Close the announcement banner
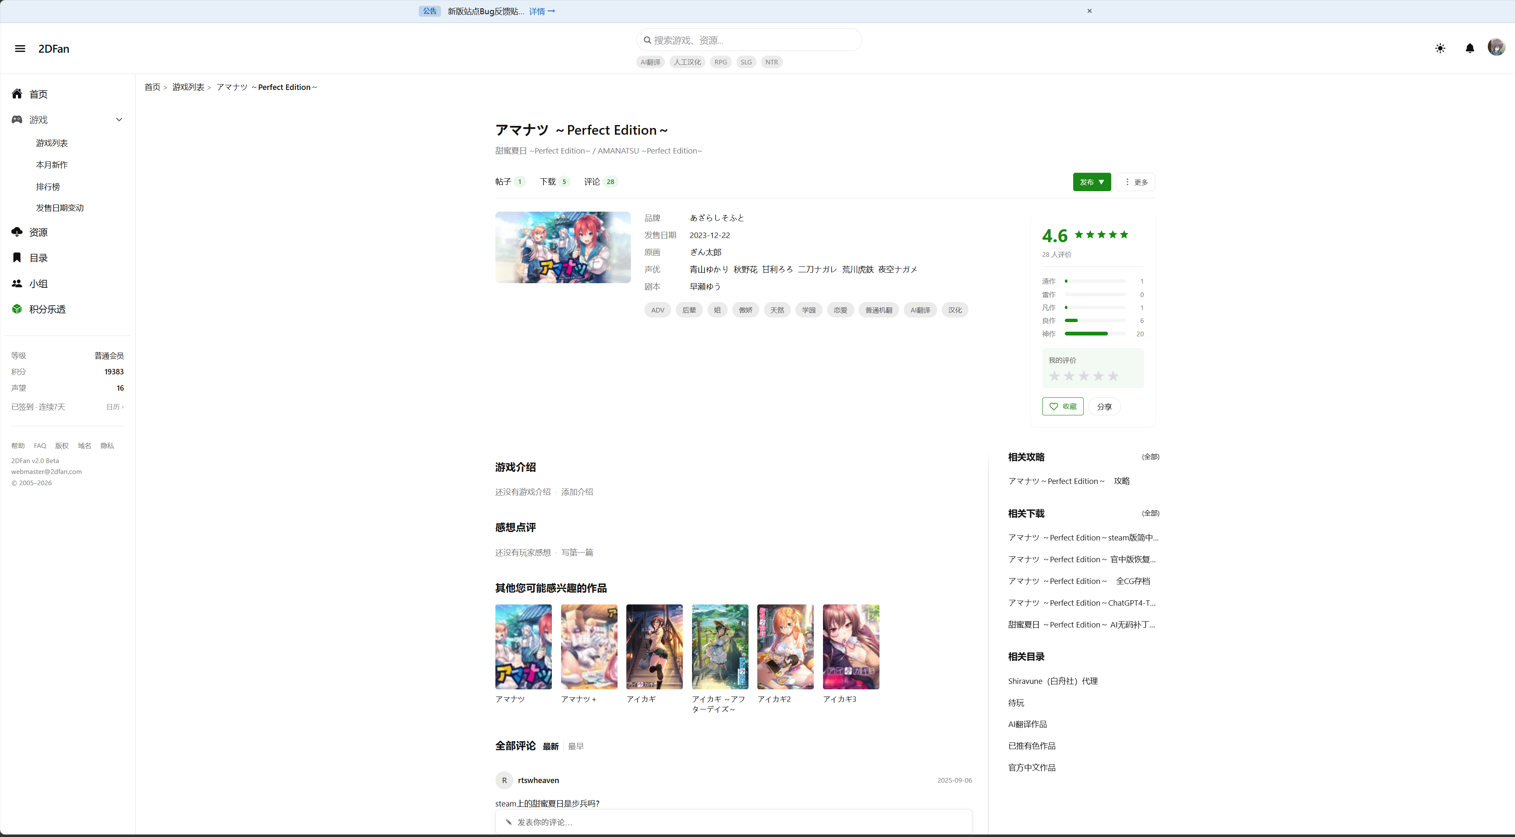The width and height of the screenshot is (1515, 837). click(x=1089, y=10)
